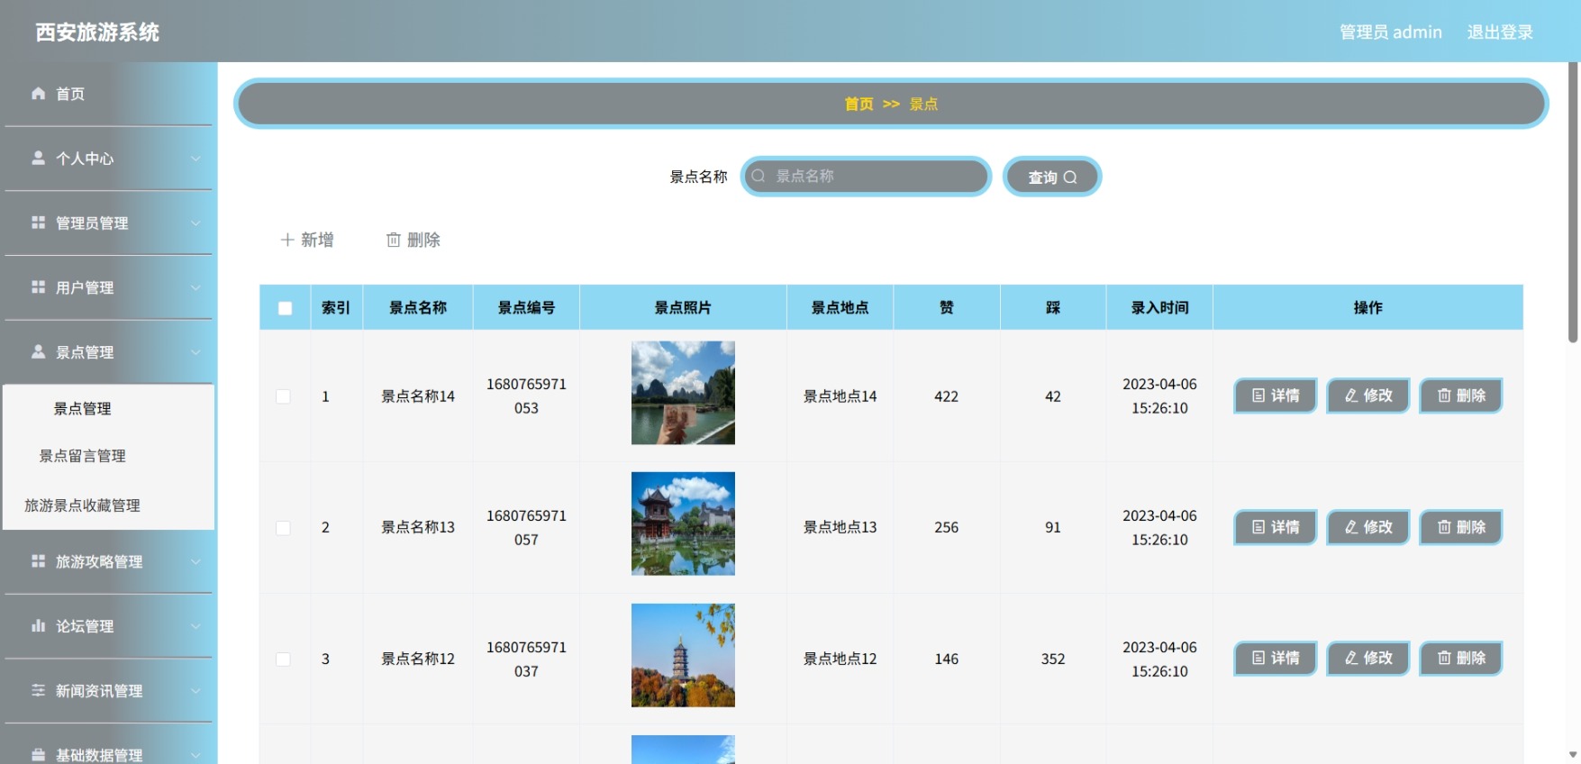Expand the 用户管理 menu chevron
The height and width of the screenshot is (764, 1581).
pos(195,288)
